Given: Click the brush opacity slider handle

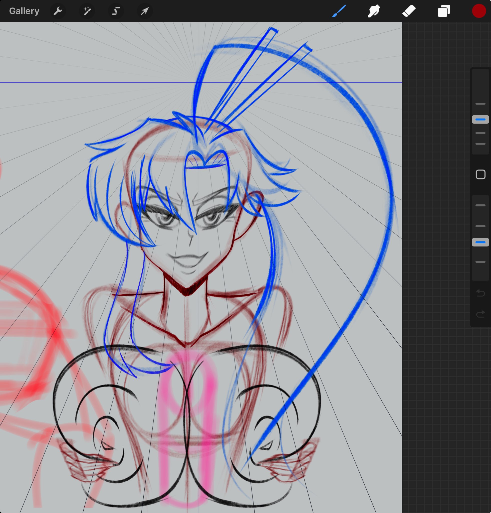Looking at the screenshot, I should (x=480, y=242).
